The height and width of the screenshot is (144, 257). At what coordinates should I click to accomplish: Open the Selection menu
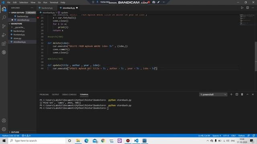(23, 2)
